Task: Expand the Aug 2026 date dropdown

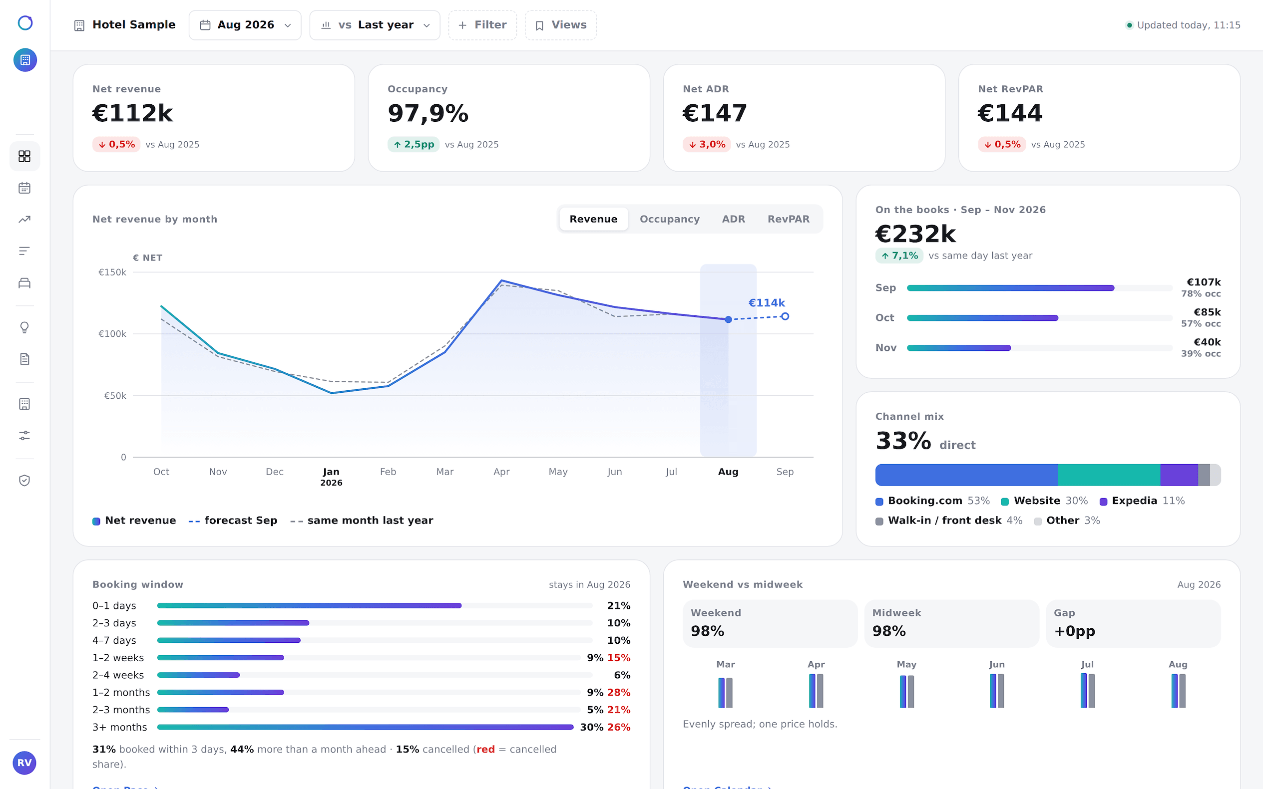Action: click(245, 25)
